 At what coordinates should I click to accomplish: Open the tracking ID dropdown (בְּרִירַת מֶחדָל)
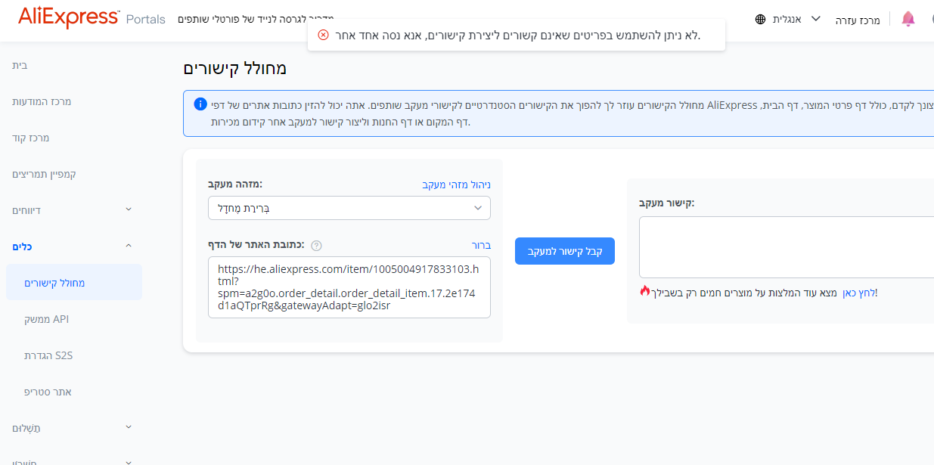coord(349,208)
